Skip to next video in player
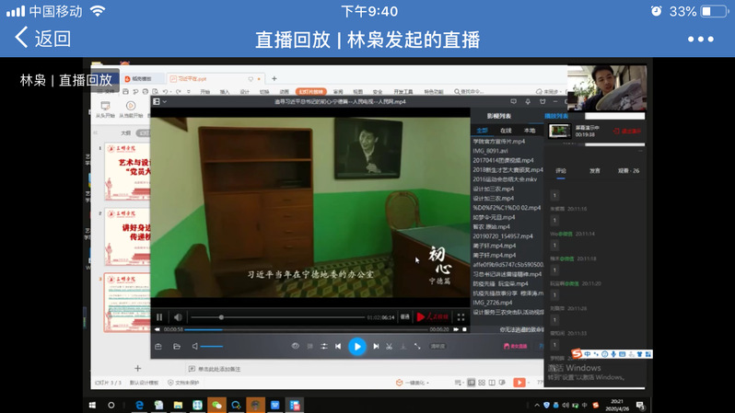 pos(376,347)
